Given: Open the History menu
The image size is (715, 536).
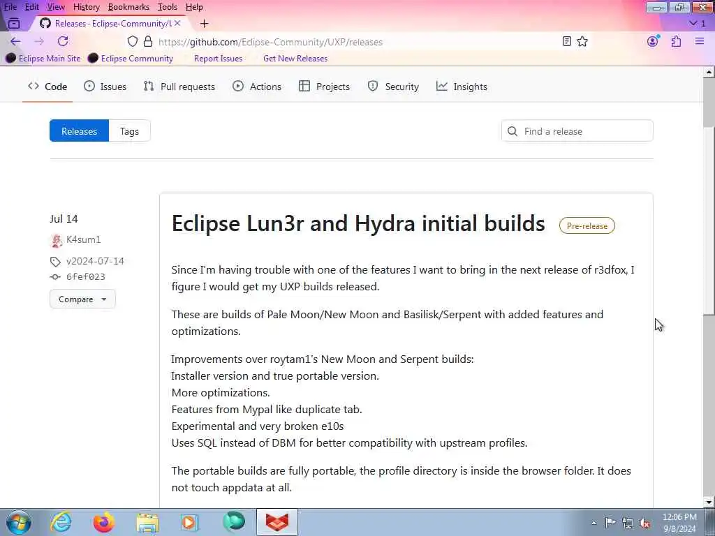Looking at the screenshot, I should tap(86, 7).
